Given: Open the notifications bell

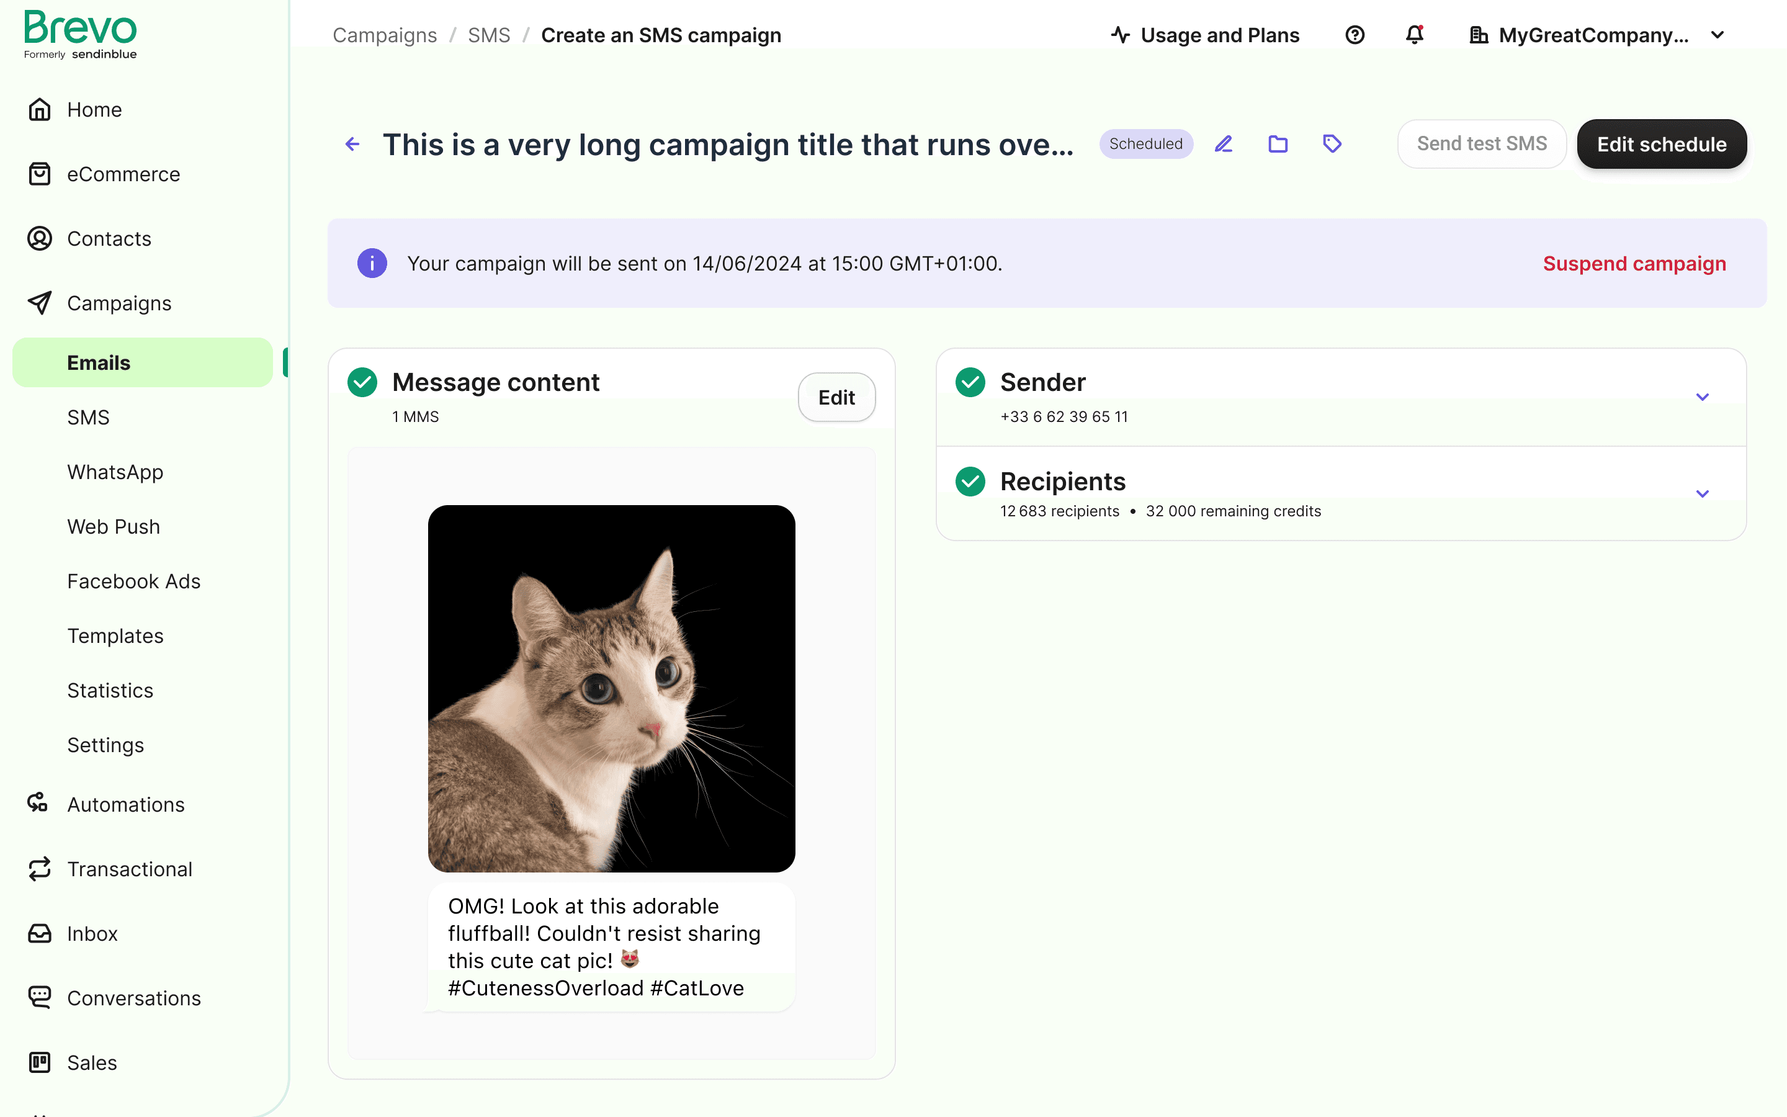Looking at the screenshot, I should pyautogui.click(x=1414, y=35).
